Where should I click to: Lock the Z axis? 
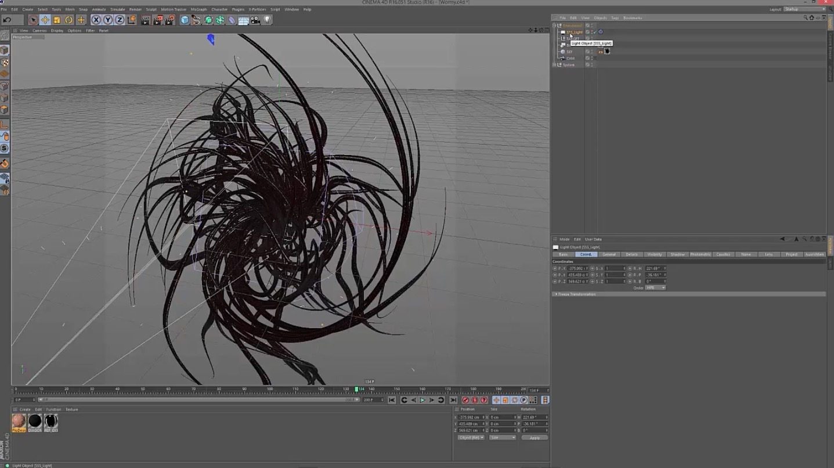[120, 20]
